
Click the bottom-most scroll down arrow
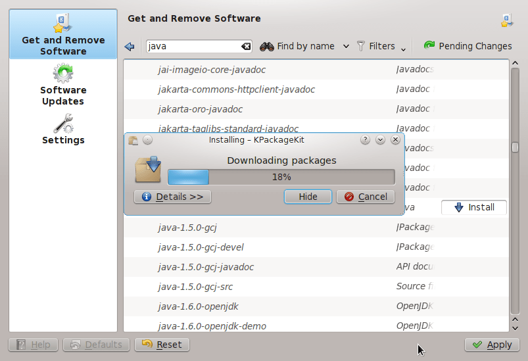[515, 328]
